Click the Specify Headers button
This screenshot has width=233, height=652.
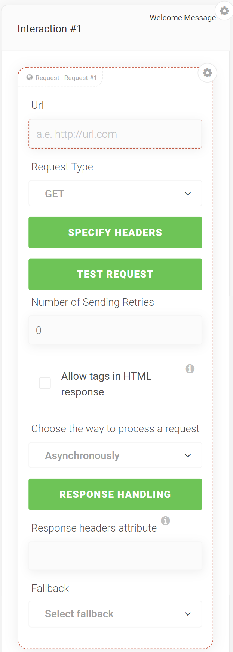pos(115,233)
